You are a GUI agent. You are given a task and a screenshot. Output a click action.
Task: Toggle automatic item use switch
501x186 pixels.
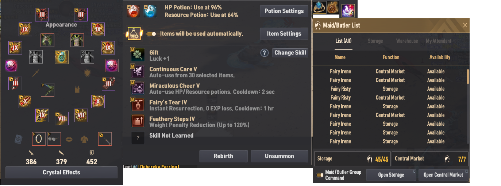[x=151, y=34]
